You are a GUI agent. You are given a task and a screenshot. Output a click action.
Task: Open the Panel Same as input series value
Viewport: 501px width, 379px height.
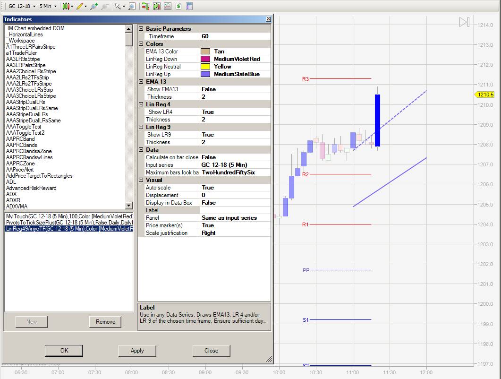coord(235,218)
